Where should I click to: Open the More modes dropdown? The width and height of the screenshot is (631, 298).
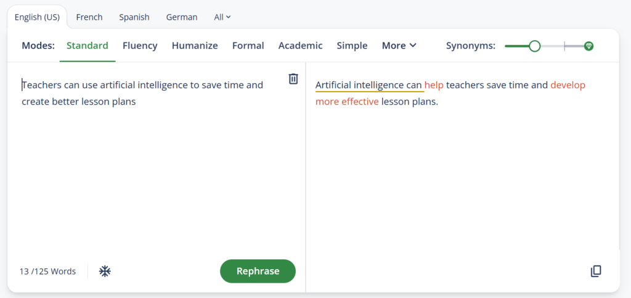tap(399, 46)
